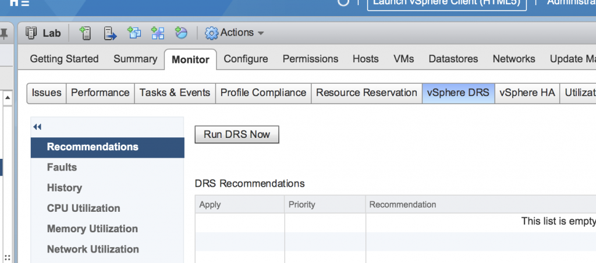Viewport: 596px width, 263px height.
Task: Select the vSphere DRS sub-tab
Action: pyautogui.click(x=459, y=93)
